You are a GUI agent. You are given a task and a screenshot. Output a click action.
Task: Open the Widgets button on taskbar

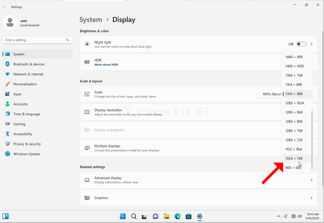[6, 216]
